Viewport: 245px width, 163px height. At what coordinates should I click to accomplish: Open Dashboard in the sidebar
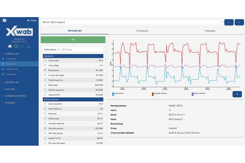11,59
